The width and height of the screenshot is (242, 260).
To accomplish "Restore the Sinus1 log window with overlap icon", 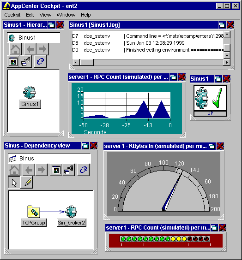I will tap(222, 25).
